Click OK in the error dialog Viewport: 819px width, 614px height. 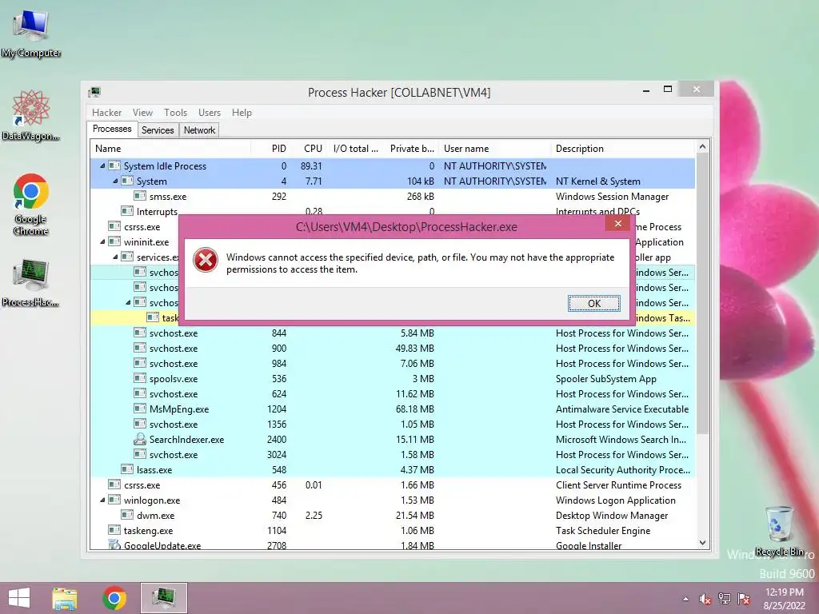click(594, 303)
